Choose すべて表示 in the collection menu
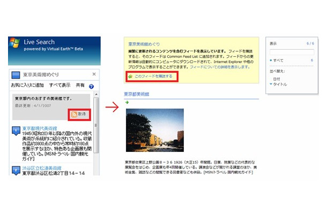This screenshot has height=214, width=327. click(x=60, y=85)
